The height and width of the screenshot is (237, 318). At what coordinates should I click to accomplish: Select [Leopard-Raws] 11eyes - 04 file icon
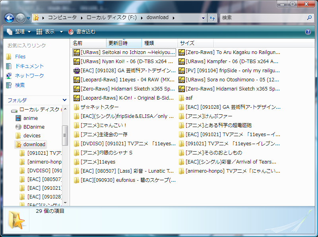[x=76, y=80]
